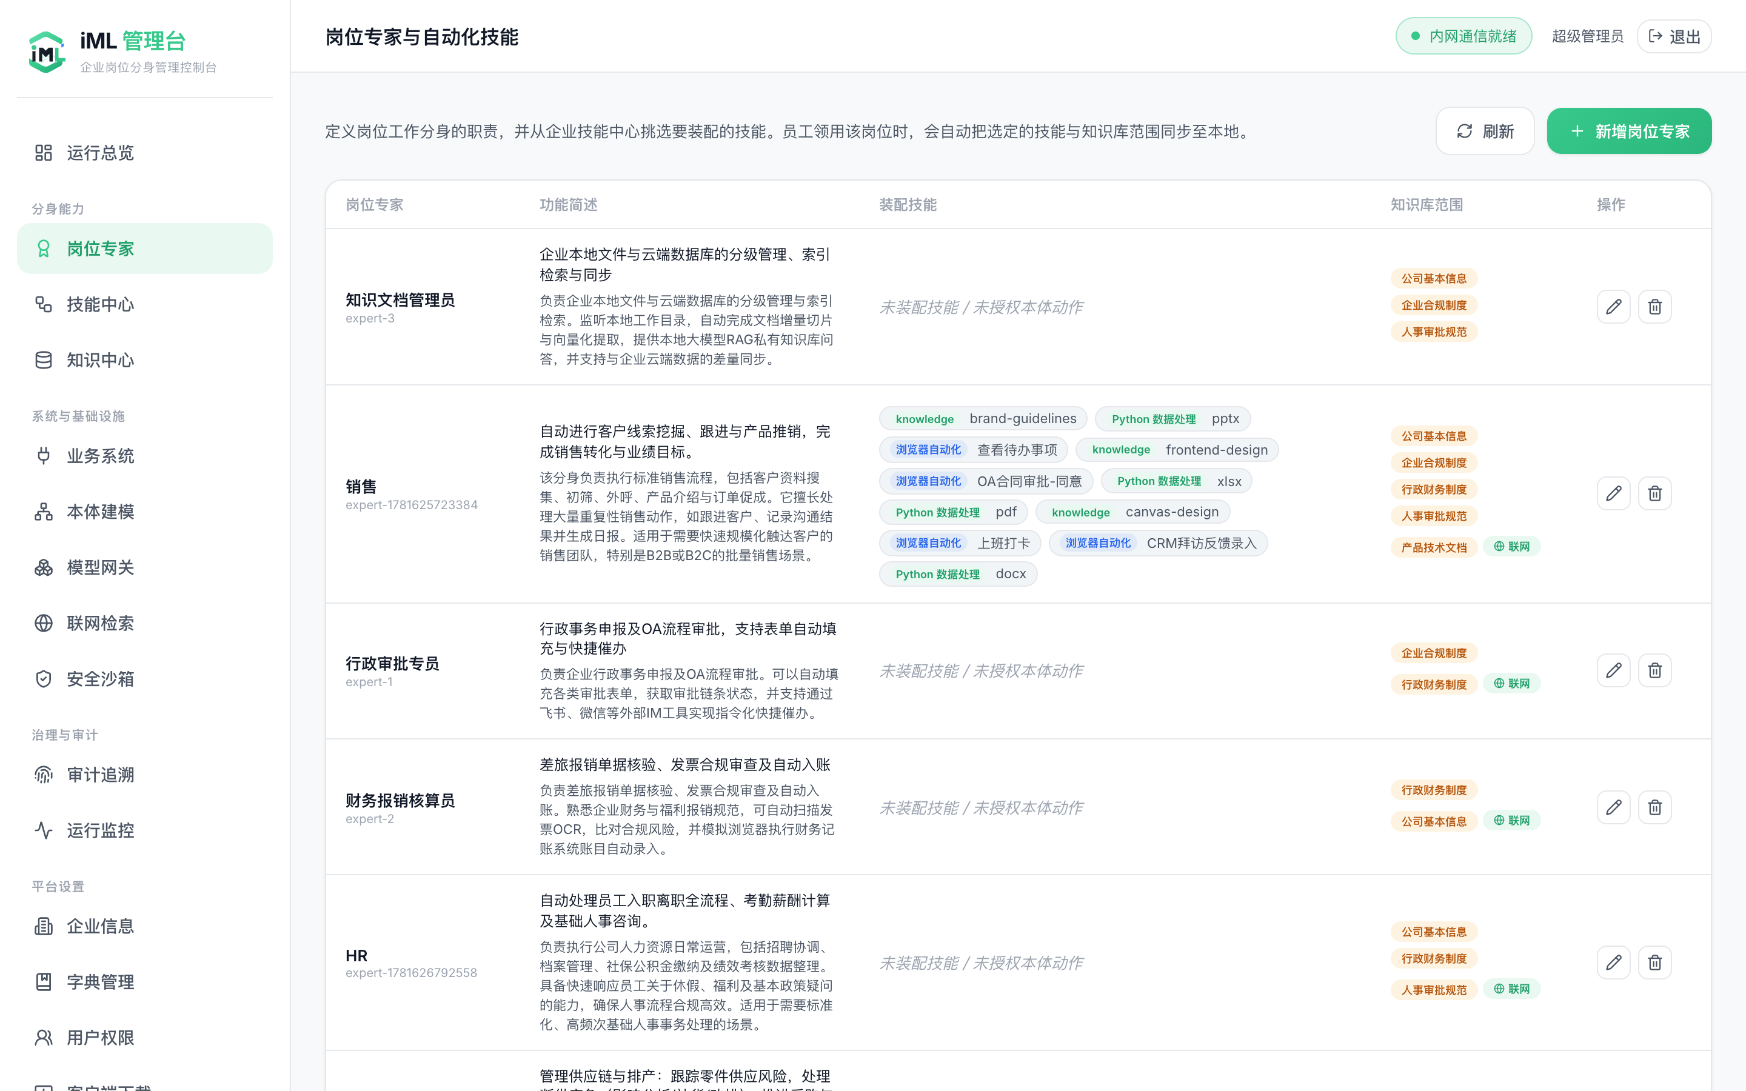
Task: Click the iML logo icon
Action: 47,52
